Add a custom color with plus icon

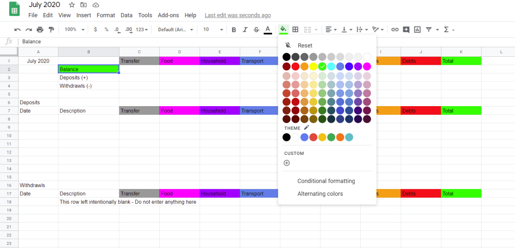[287, 163]
